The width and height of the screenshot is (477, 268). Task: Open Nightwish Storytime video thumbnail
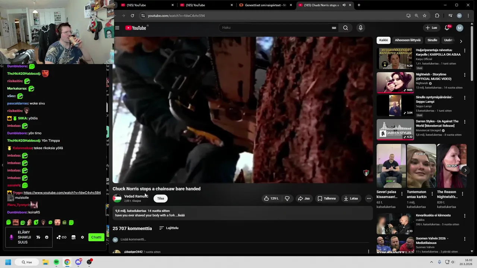point(395,82)
